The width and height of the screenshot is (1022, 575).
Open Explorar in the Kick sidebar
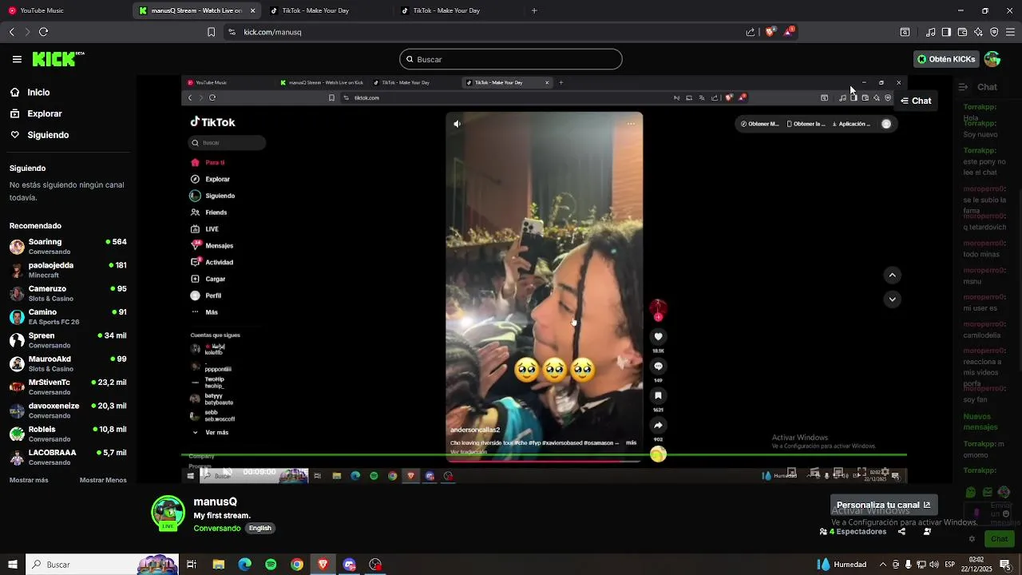click(x=45, y=113)
